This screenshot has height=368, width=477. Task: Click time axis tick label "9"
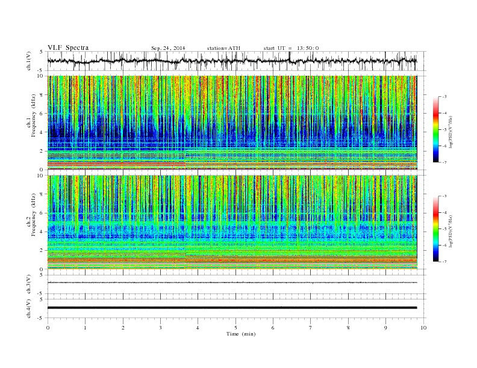(x=385, y=328)
